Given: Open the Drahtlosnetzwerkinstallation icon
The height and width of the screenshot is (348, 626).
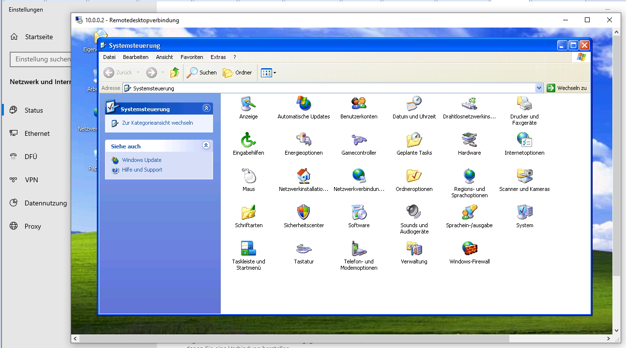Looking at the screenshot, I should point(469,103).
